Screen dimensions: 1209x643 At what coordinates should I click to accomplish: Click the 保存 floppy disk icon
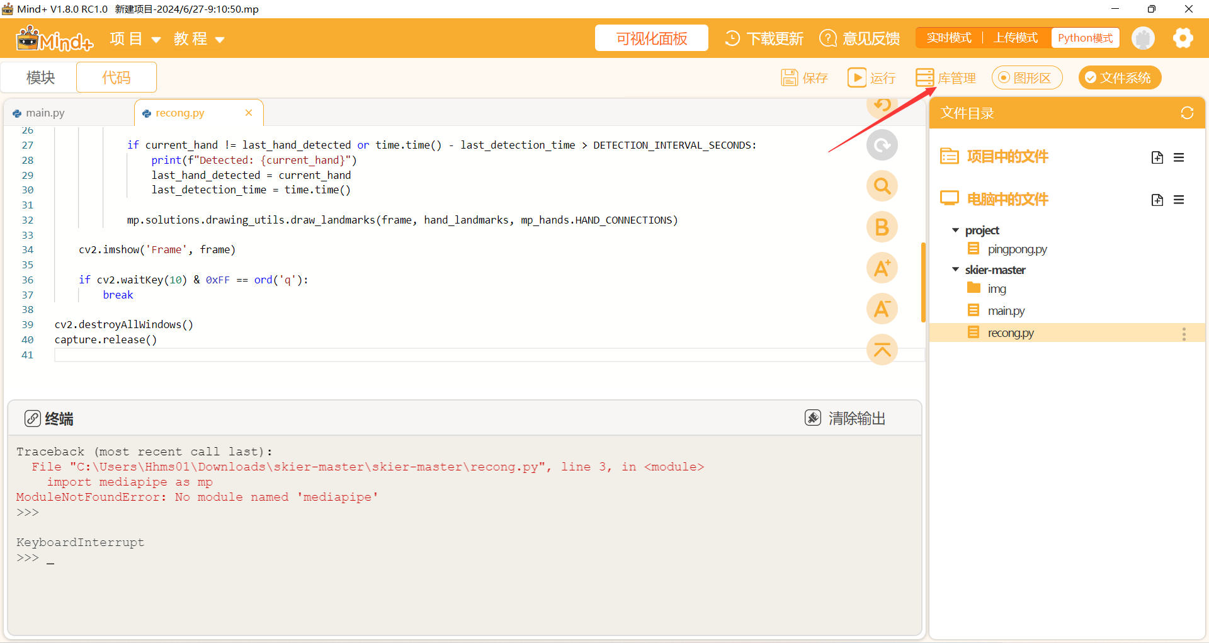789,77
